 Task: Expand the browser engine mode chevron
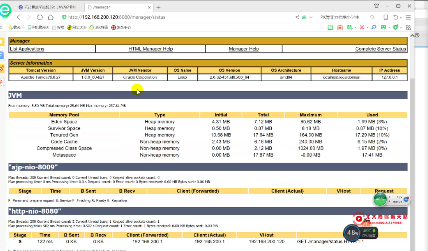click(x=311, y=17)
